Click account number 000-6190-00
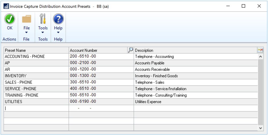Viewport: 268px width, 135px height. 83,101
